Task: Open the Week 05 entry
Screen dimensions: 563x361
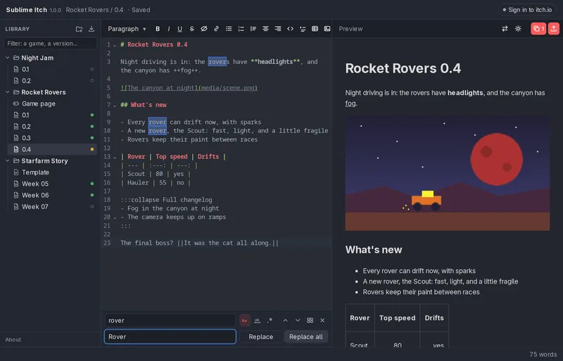Action: tap(52, 184)
